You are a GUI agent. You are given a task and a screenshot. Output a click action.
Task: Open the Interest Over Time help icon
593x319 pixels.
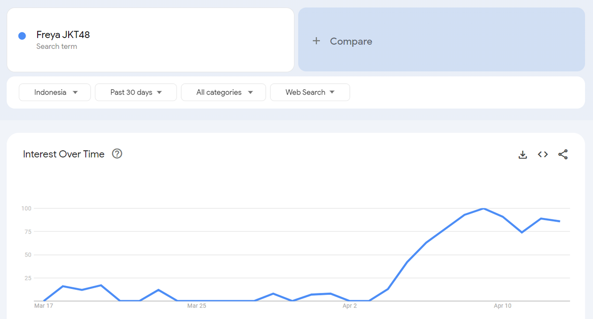(x=117, y=154)
